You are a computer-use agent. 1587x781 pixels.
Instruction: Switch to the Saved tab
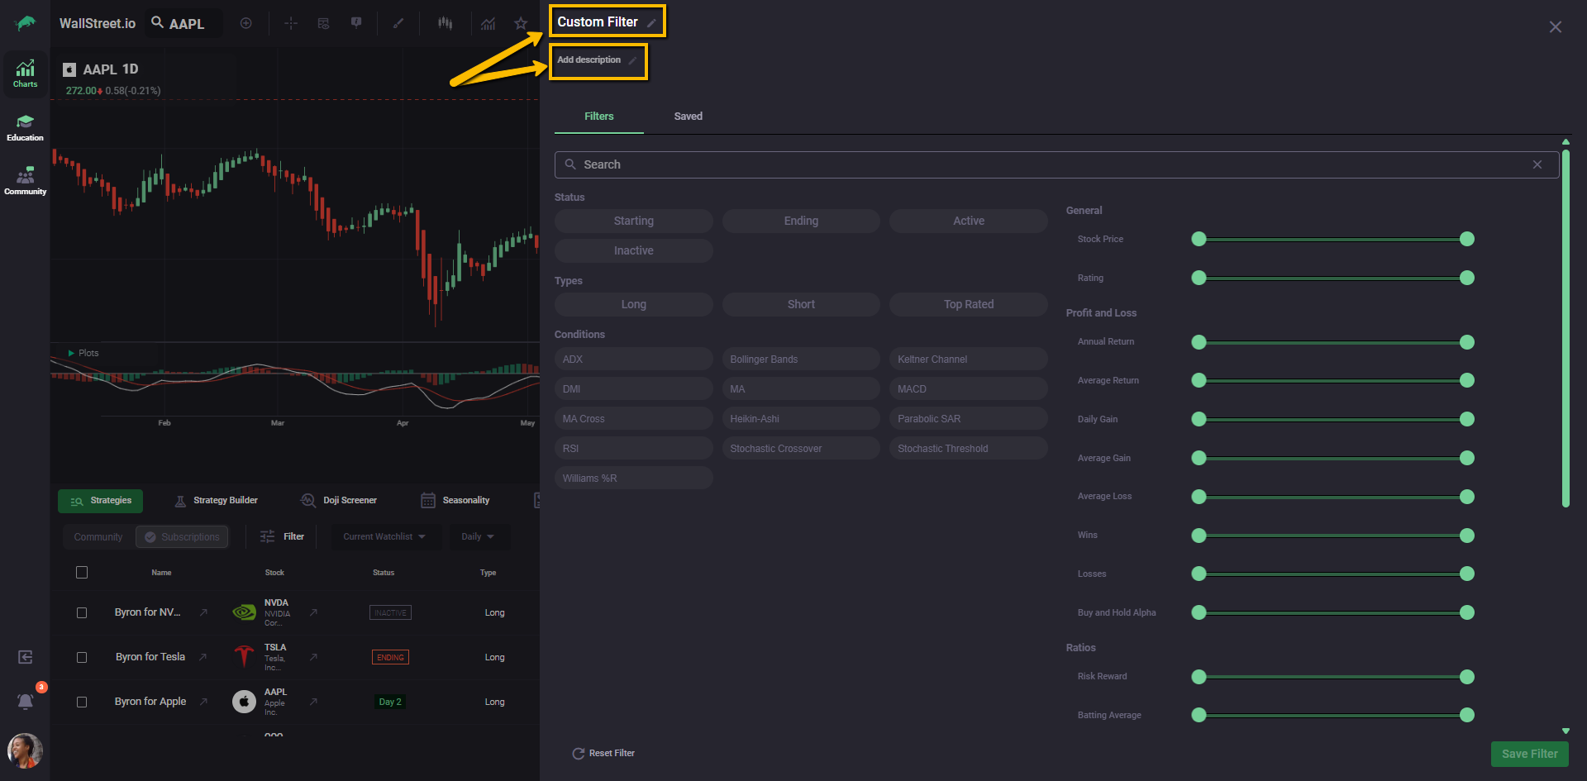coord(688,117)
